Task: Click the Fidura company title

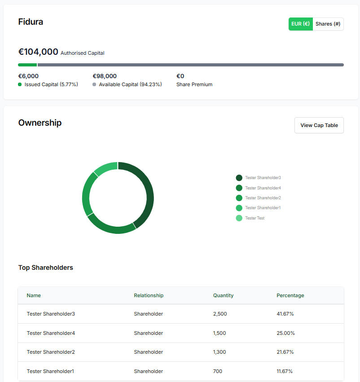Action: tap(31, 22)
